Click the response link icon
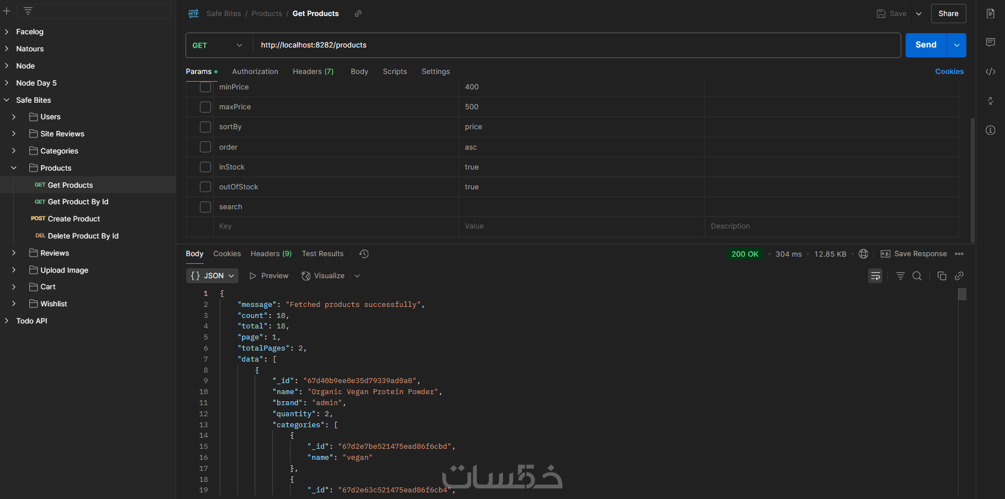This screenshot has height=499, width=1005. pyautogui.click(x=959, y=276)
